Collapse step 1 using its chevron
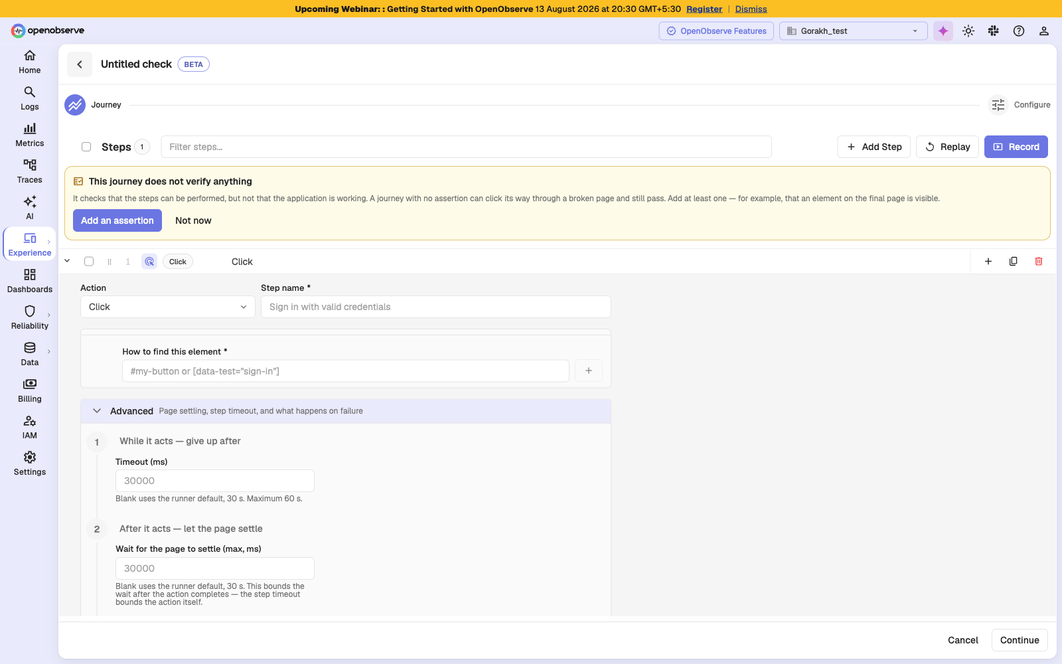Screen dimensions: 1062x664 tap(67, 261)
